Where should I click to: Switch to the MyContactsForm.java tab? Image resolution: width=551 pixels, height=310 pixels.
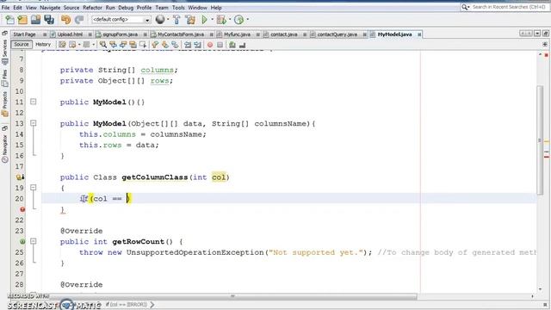coord(181,34)
